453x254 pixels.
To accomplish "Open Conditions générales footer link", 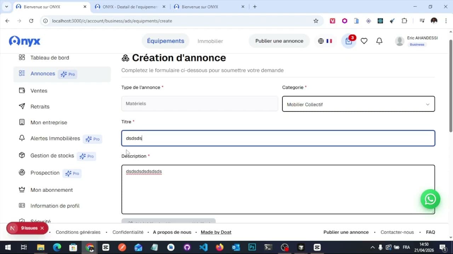I will [x=78, y=232].
